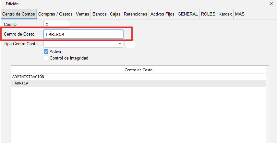This screenshot has width=277, height=143.
Task: Select the Centro de Costos tab
Action: (19, 14)
